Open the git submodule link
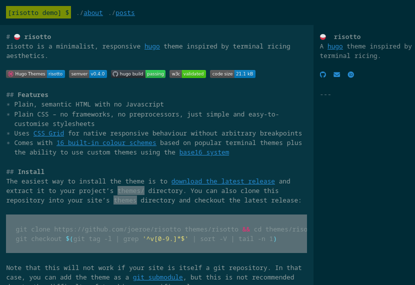The width and height of the screenshot is (415, 285). [x=157, y=277]
